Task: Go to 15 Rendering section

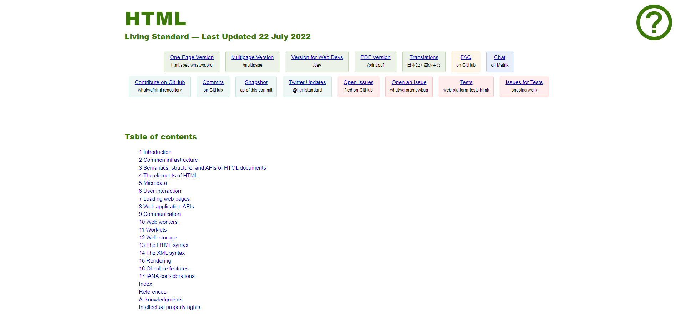Action: 155,261
